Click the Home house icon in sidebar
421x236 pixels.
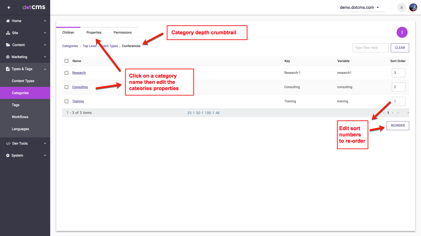[8, 21]
